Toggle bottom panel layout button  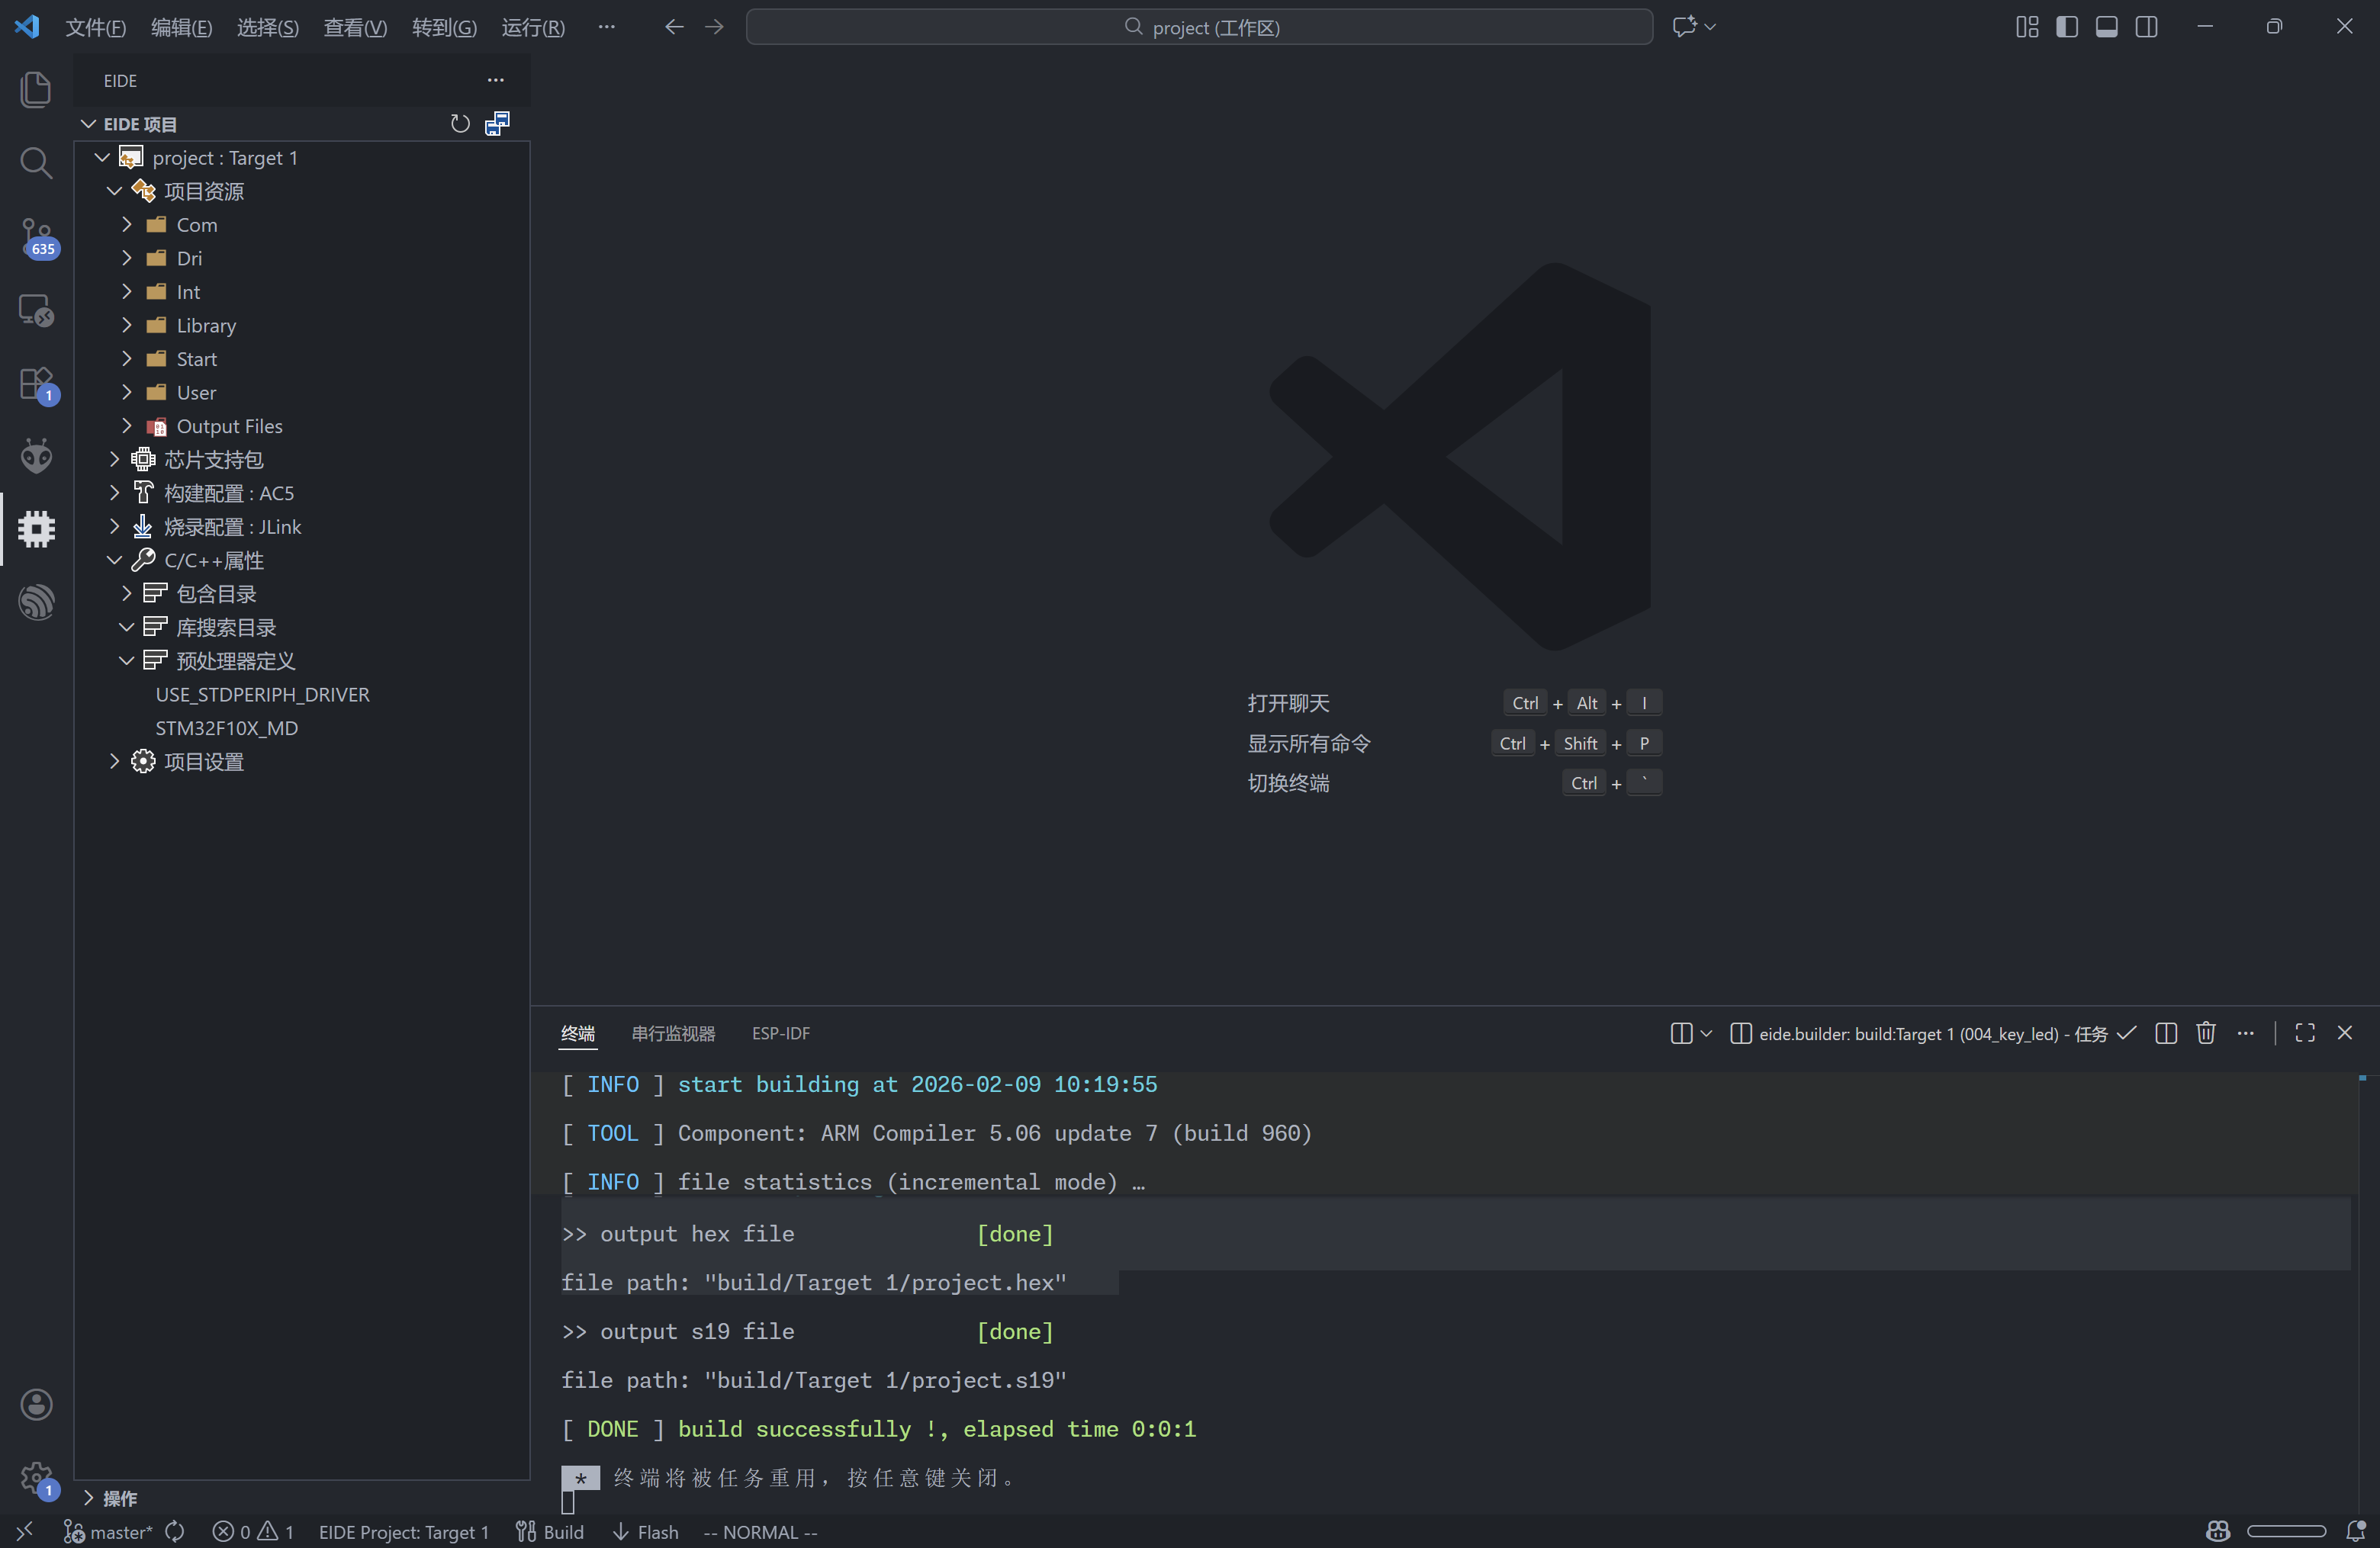[2106, 27]
